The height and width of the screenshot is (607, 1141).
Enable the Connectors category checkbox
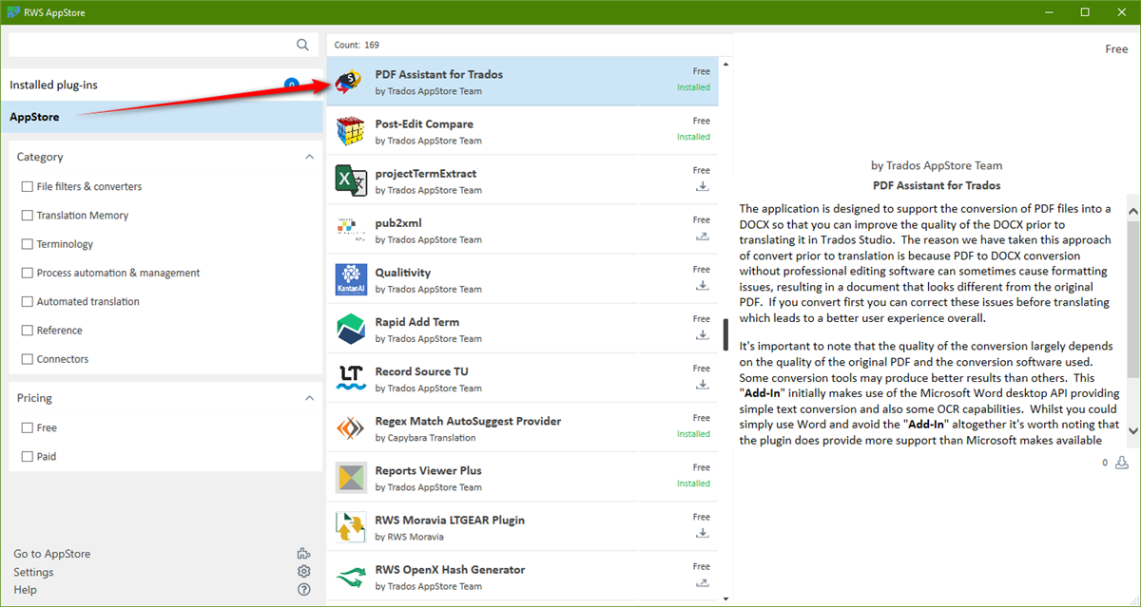[x=27, y=358]
